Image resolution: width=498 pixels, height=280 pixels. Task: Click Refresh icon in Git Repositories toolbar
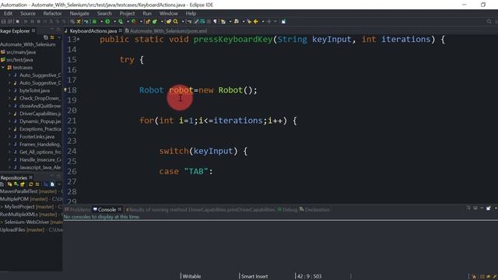click(x=31, y=184)
